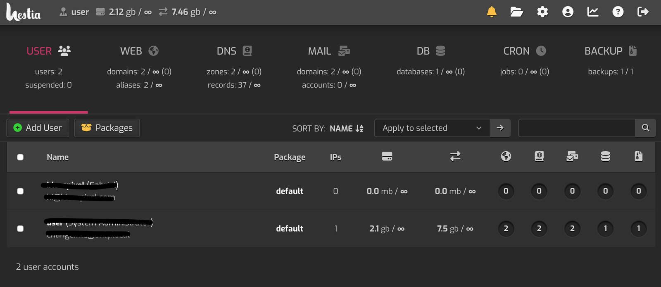Click the Add User button
Viewport: 661px width, 287px height.
(x=38, y=128)
